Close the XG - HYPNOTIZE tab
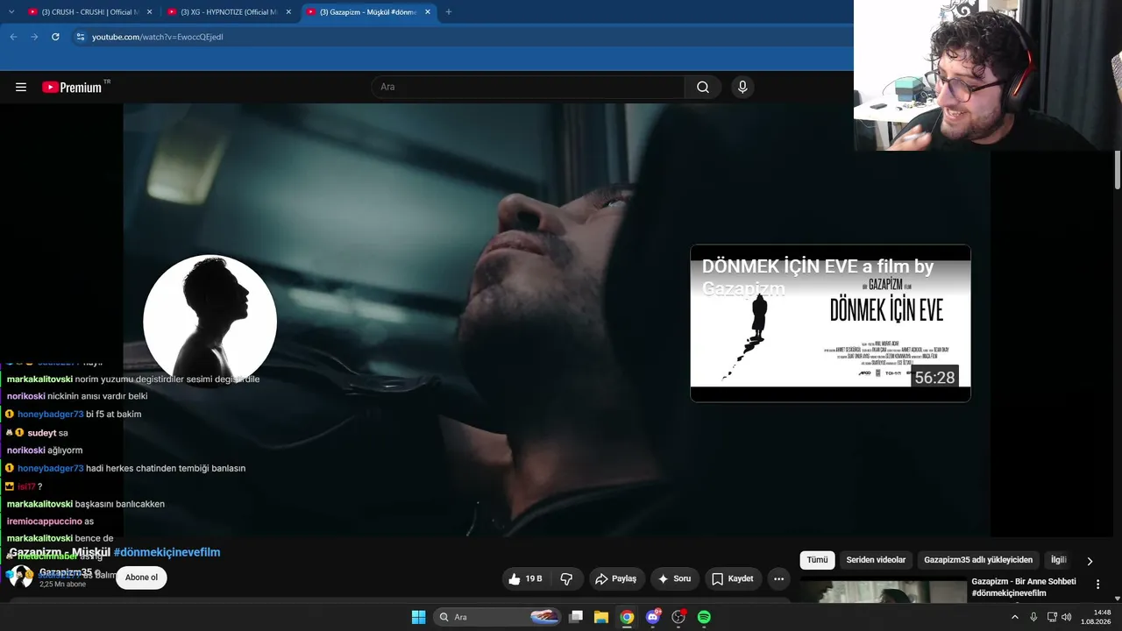The image size is (1122, 631). [x=288, y=11]
